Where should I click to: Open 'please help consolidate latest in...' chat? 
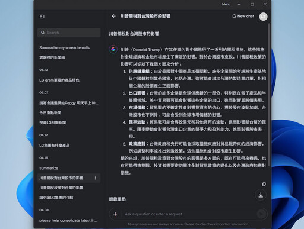[68, 221]
